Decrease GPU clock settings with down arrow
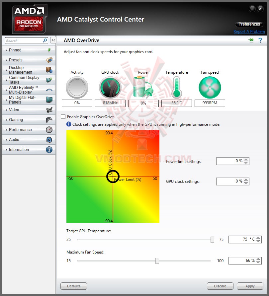This screenshot has height=296, width=269. click(x=246, y=183)
